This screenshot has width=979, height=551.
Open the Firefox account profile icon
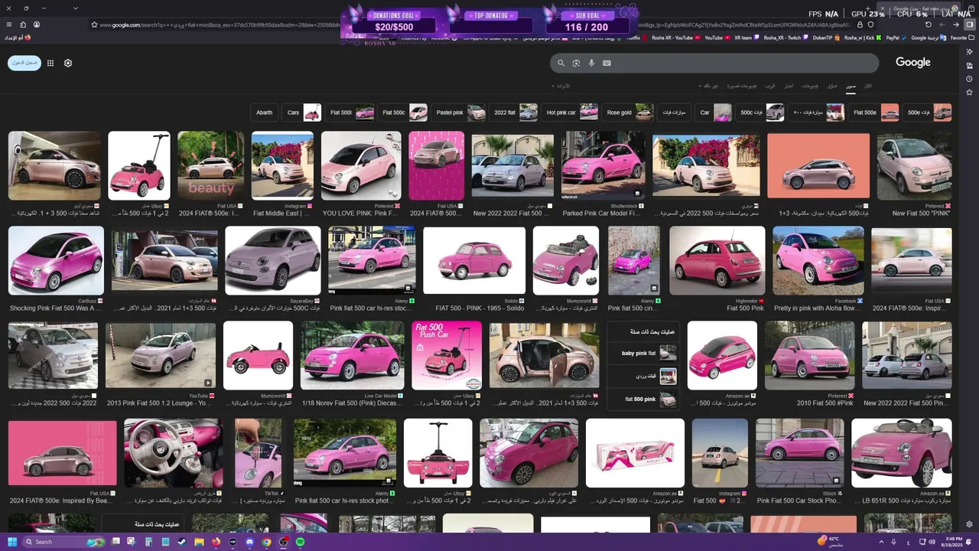click(36, 24)
